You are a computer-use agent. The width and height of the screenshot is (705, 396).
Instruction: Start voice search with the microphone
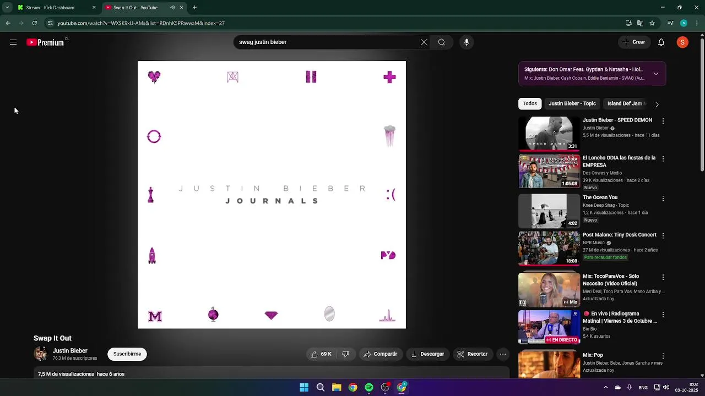click(467, 42)
